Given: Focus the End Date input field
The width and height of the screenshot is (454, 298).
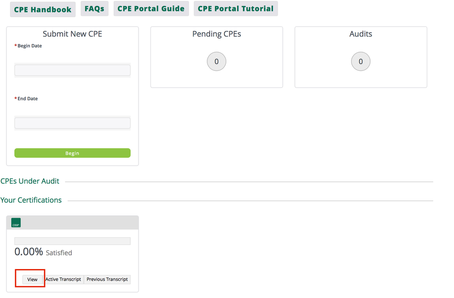Looking at the screenshot, I should point(72,123).
